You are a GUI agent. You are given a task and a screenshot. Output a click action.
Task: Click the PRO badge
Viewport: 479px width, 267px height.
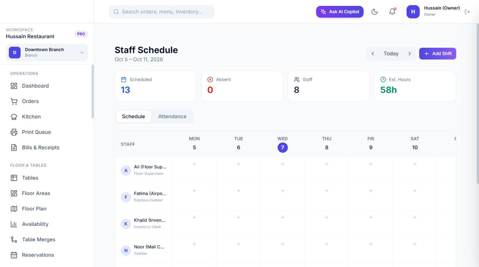pyautogui.click(x=81, y=34)
